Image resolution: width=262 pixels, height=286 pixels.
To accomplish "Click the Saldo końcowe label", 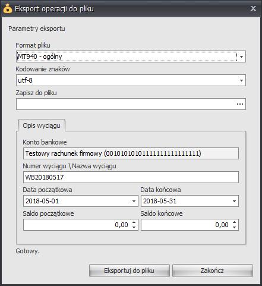I will point(162,213).
